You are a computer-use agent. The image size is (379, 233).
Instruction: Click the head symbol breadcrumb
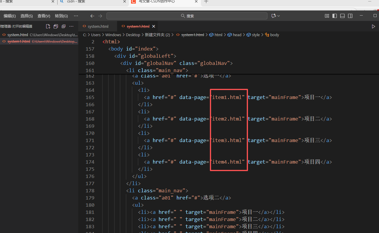237,35
